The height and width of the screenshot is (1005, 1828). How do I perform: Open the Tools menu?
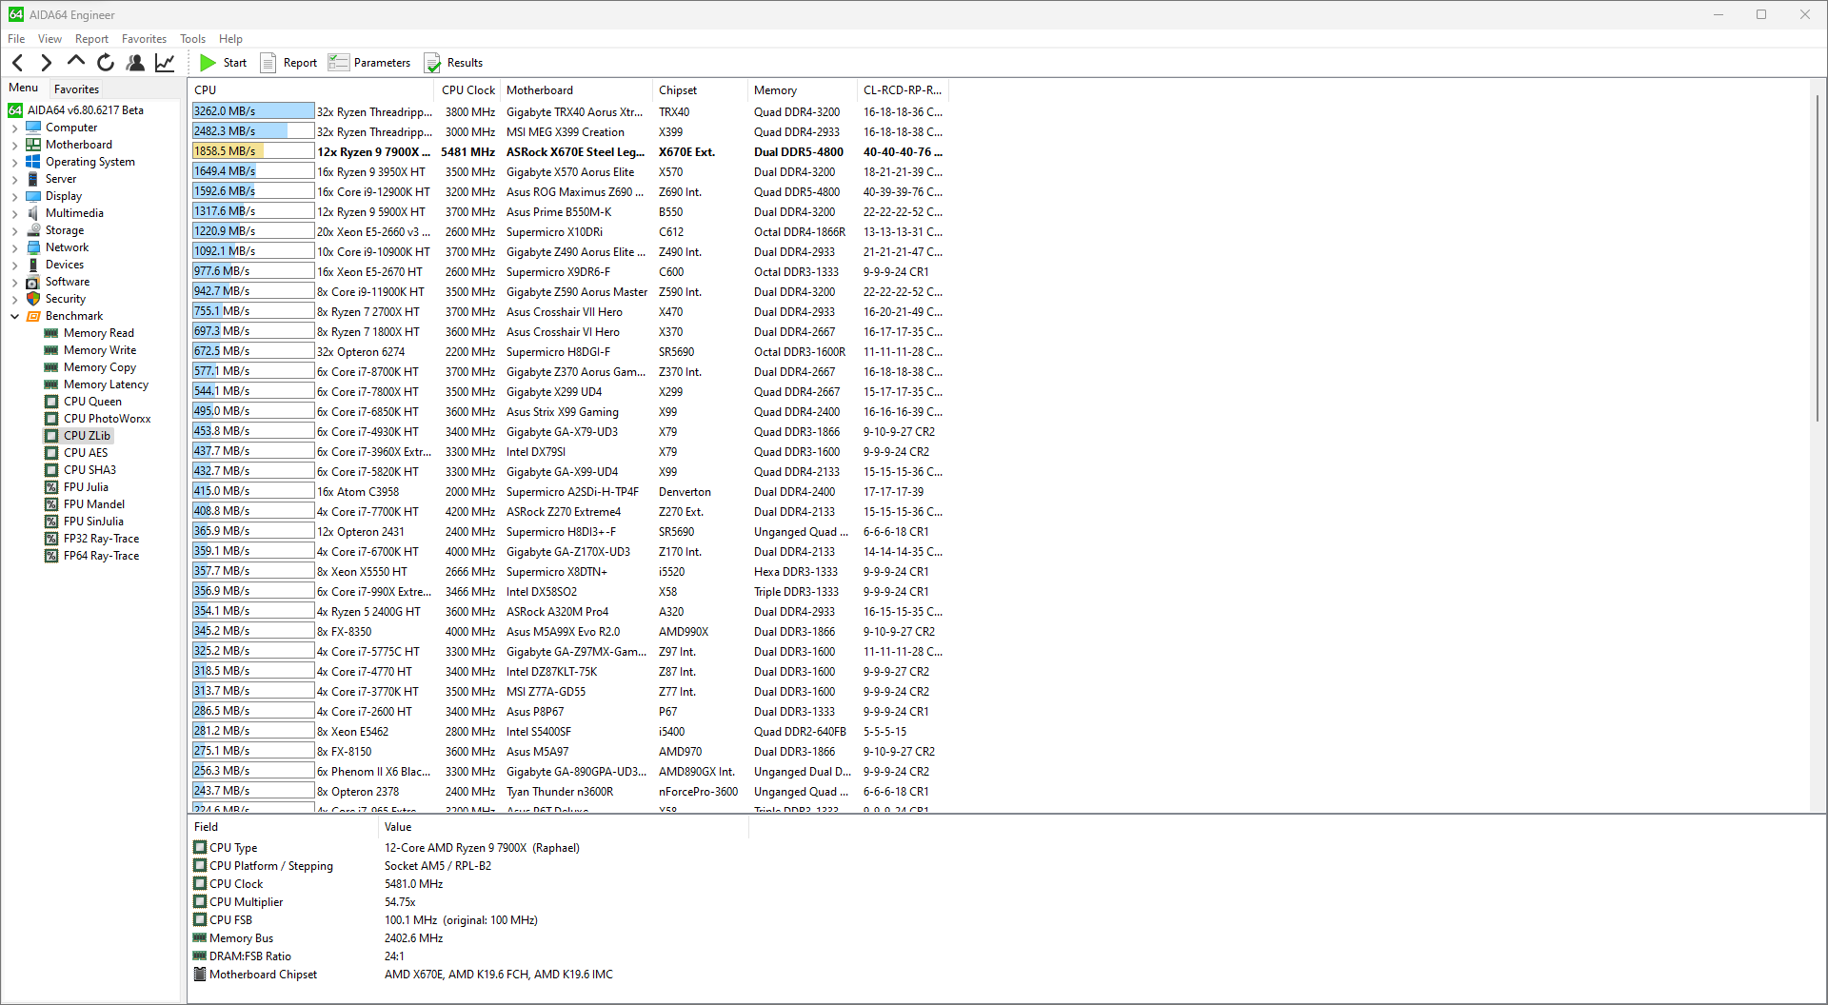192,39
